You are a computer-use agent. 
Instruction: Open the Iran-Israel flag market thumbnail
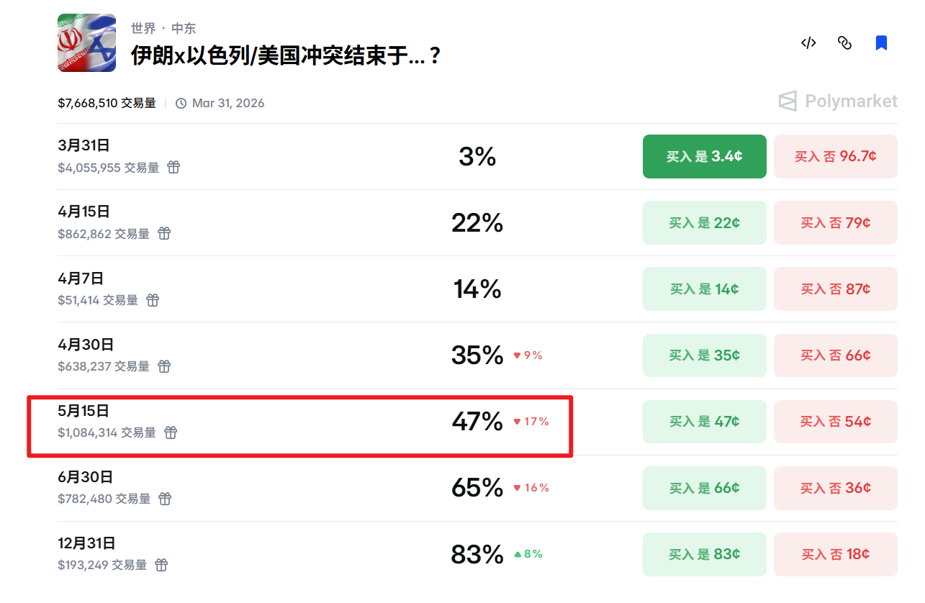(86, 43)
